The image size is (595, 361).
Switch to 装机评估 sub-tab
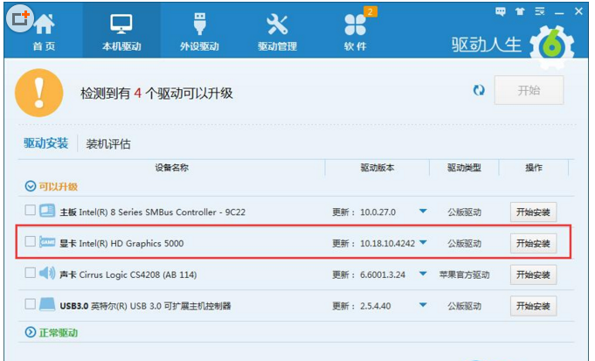[x=108, y=144]
